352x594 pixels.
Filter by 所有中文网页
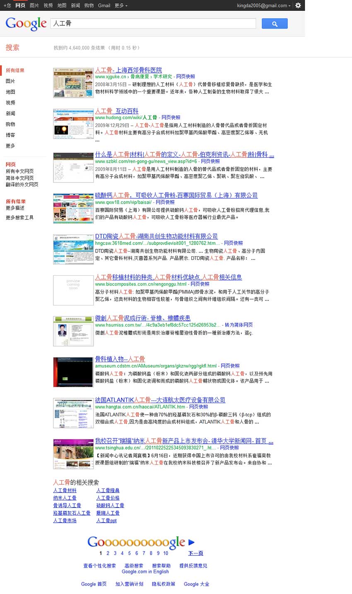pos(20,171)
